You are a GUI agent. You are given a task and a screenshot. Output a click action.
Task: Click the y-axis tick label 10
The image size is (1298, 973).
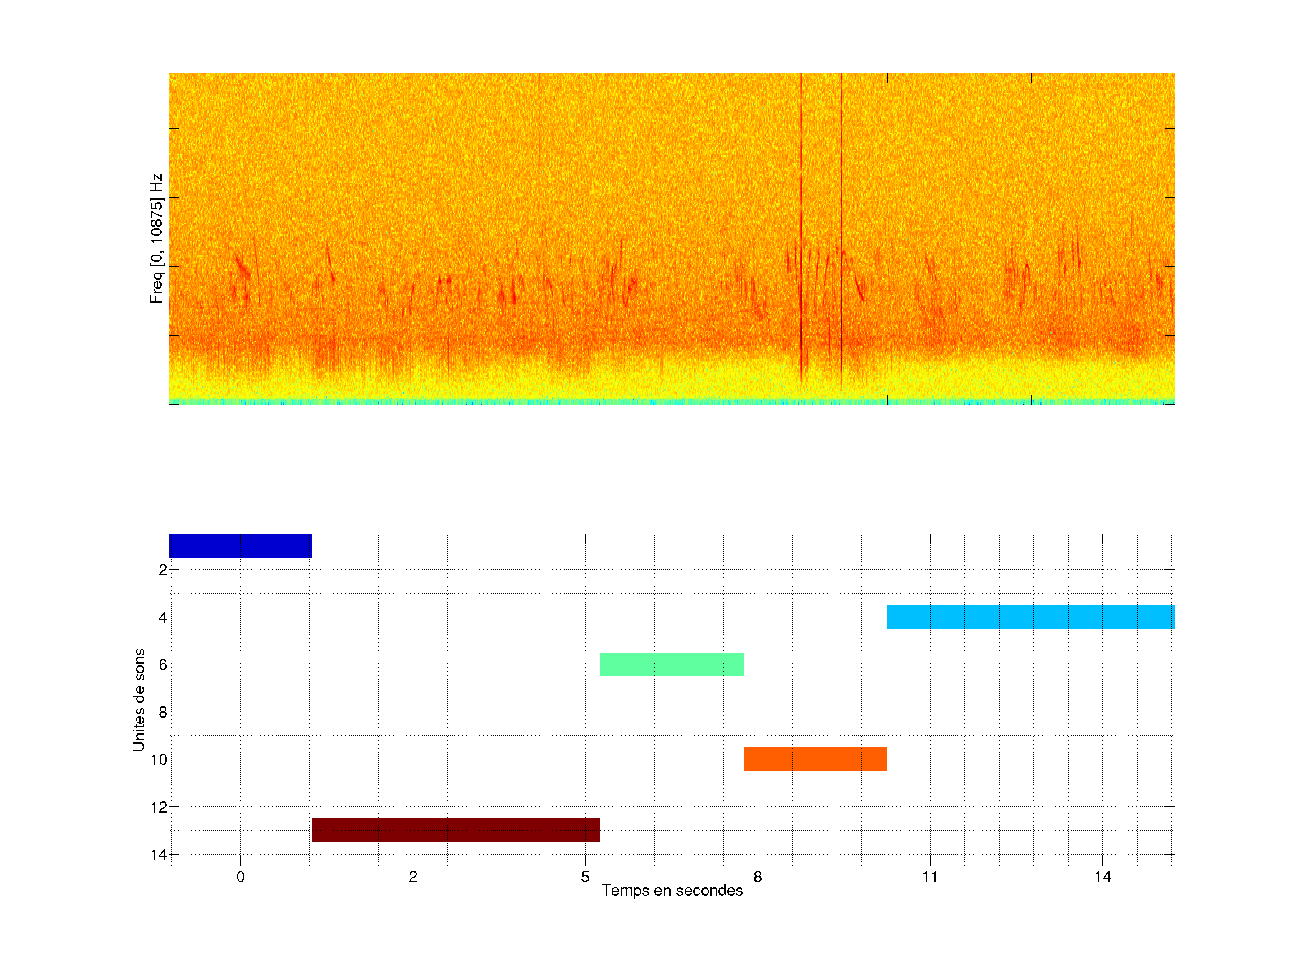click(159, 759)
